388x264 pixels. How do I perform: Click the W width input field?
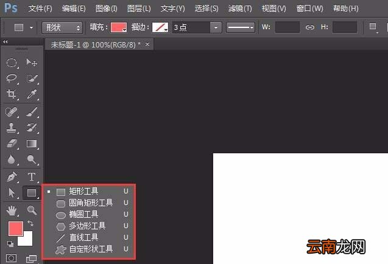click(x=287, y=27)
